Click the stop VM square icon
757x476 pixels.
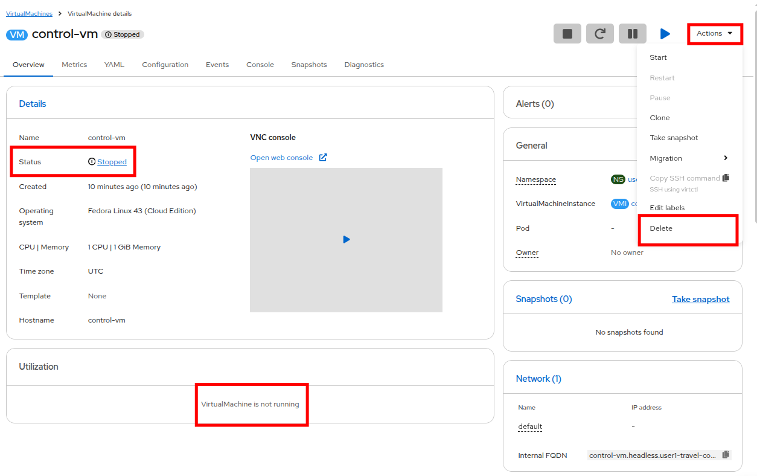coord(566,33)
